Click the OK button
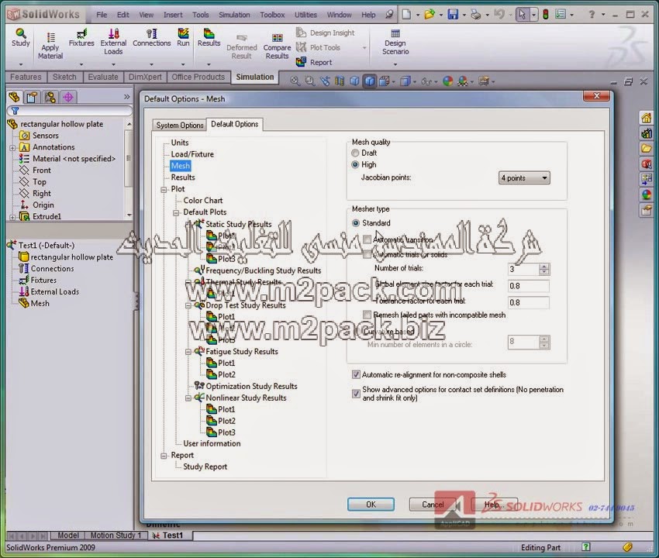This screenshot has width=659, height=558. coord(371,505)
